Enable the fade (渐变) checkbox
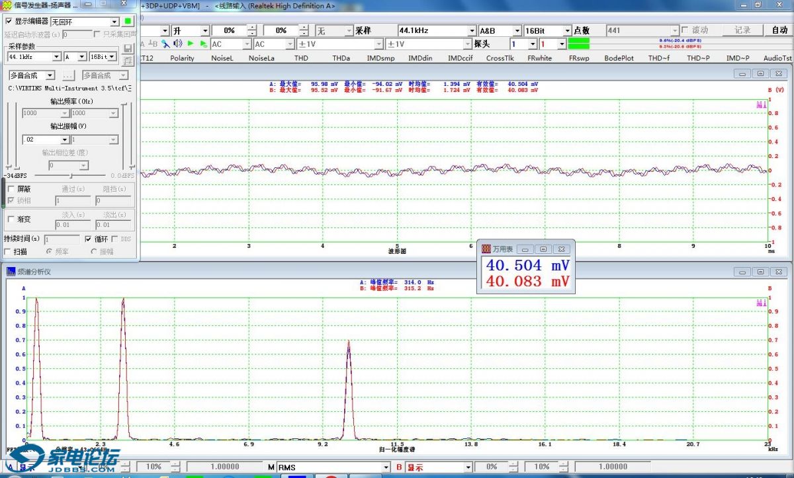The width and height of the screenshot is (794, 478). pyautogui.click(x=11, y=219)
